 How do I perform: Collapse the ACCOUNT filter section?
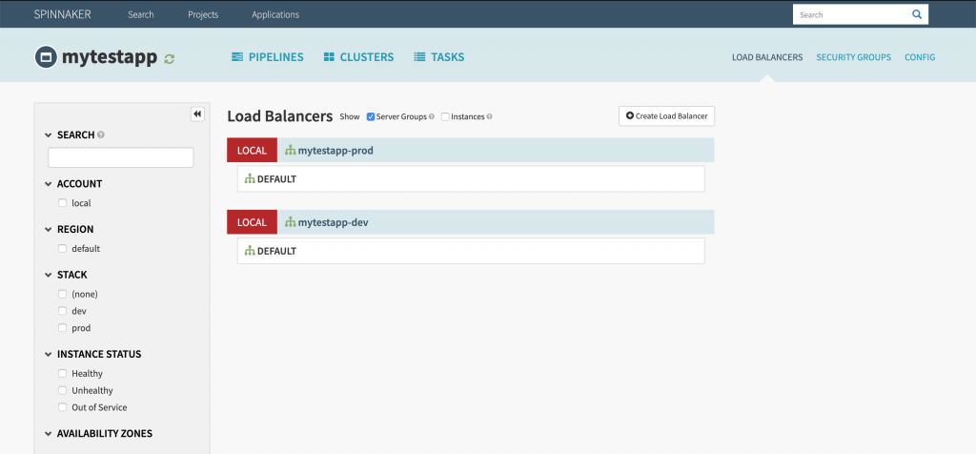pyautogui.click(x=49, y=184)
